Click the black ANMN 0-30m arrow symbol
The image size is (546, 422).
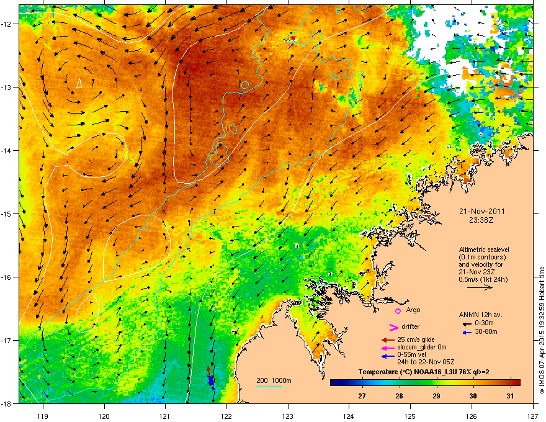(467, 324)
